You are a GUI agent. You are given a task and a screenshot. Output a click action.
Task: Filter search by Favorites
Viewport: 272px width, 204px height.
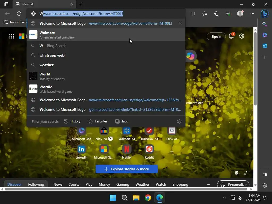[98, 121]
